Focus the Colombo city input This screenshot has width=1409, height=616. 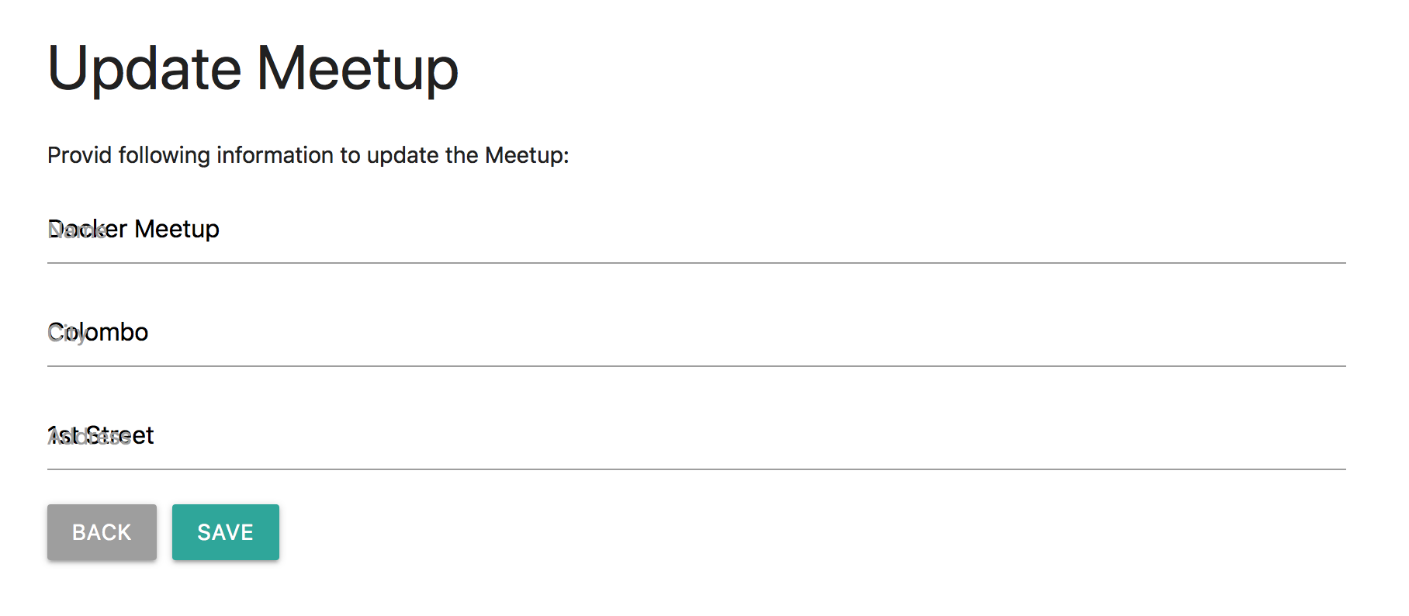tap(97, 332)
